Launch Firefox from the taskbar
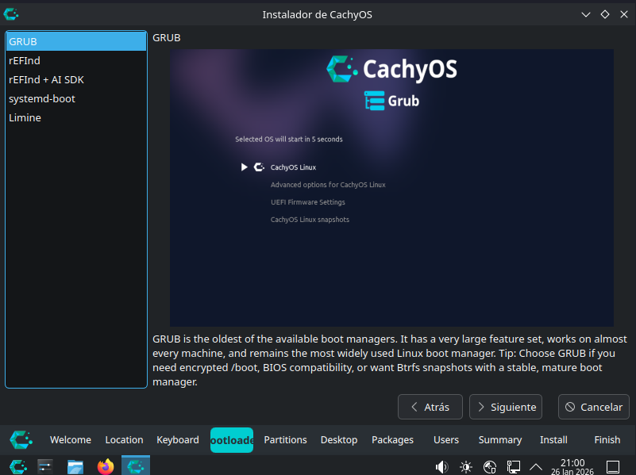The width and height of the screenshot is (636, 475). (x=106, y=466)
